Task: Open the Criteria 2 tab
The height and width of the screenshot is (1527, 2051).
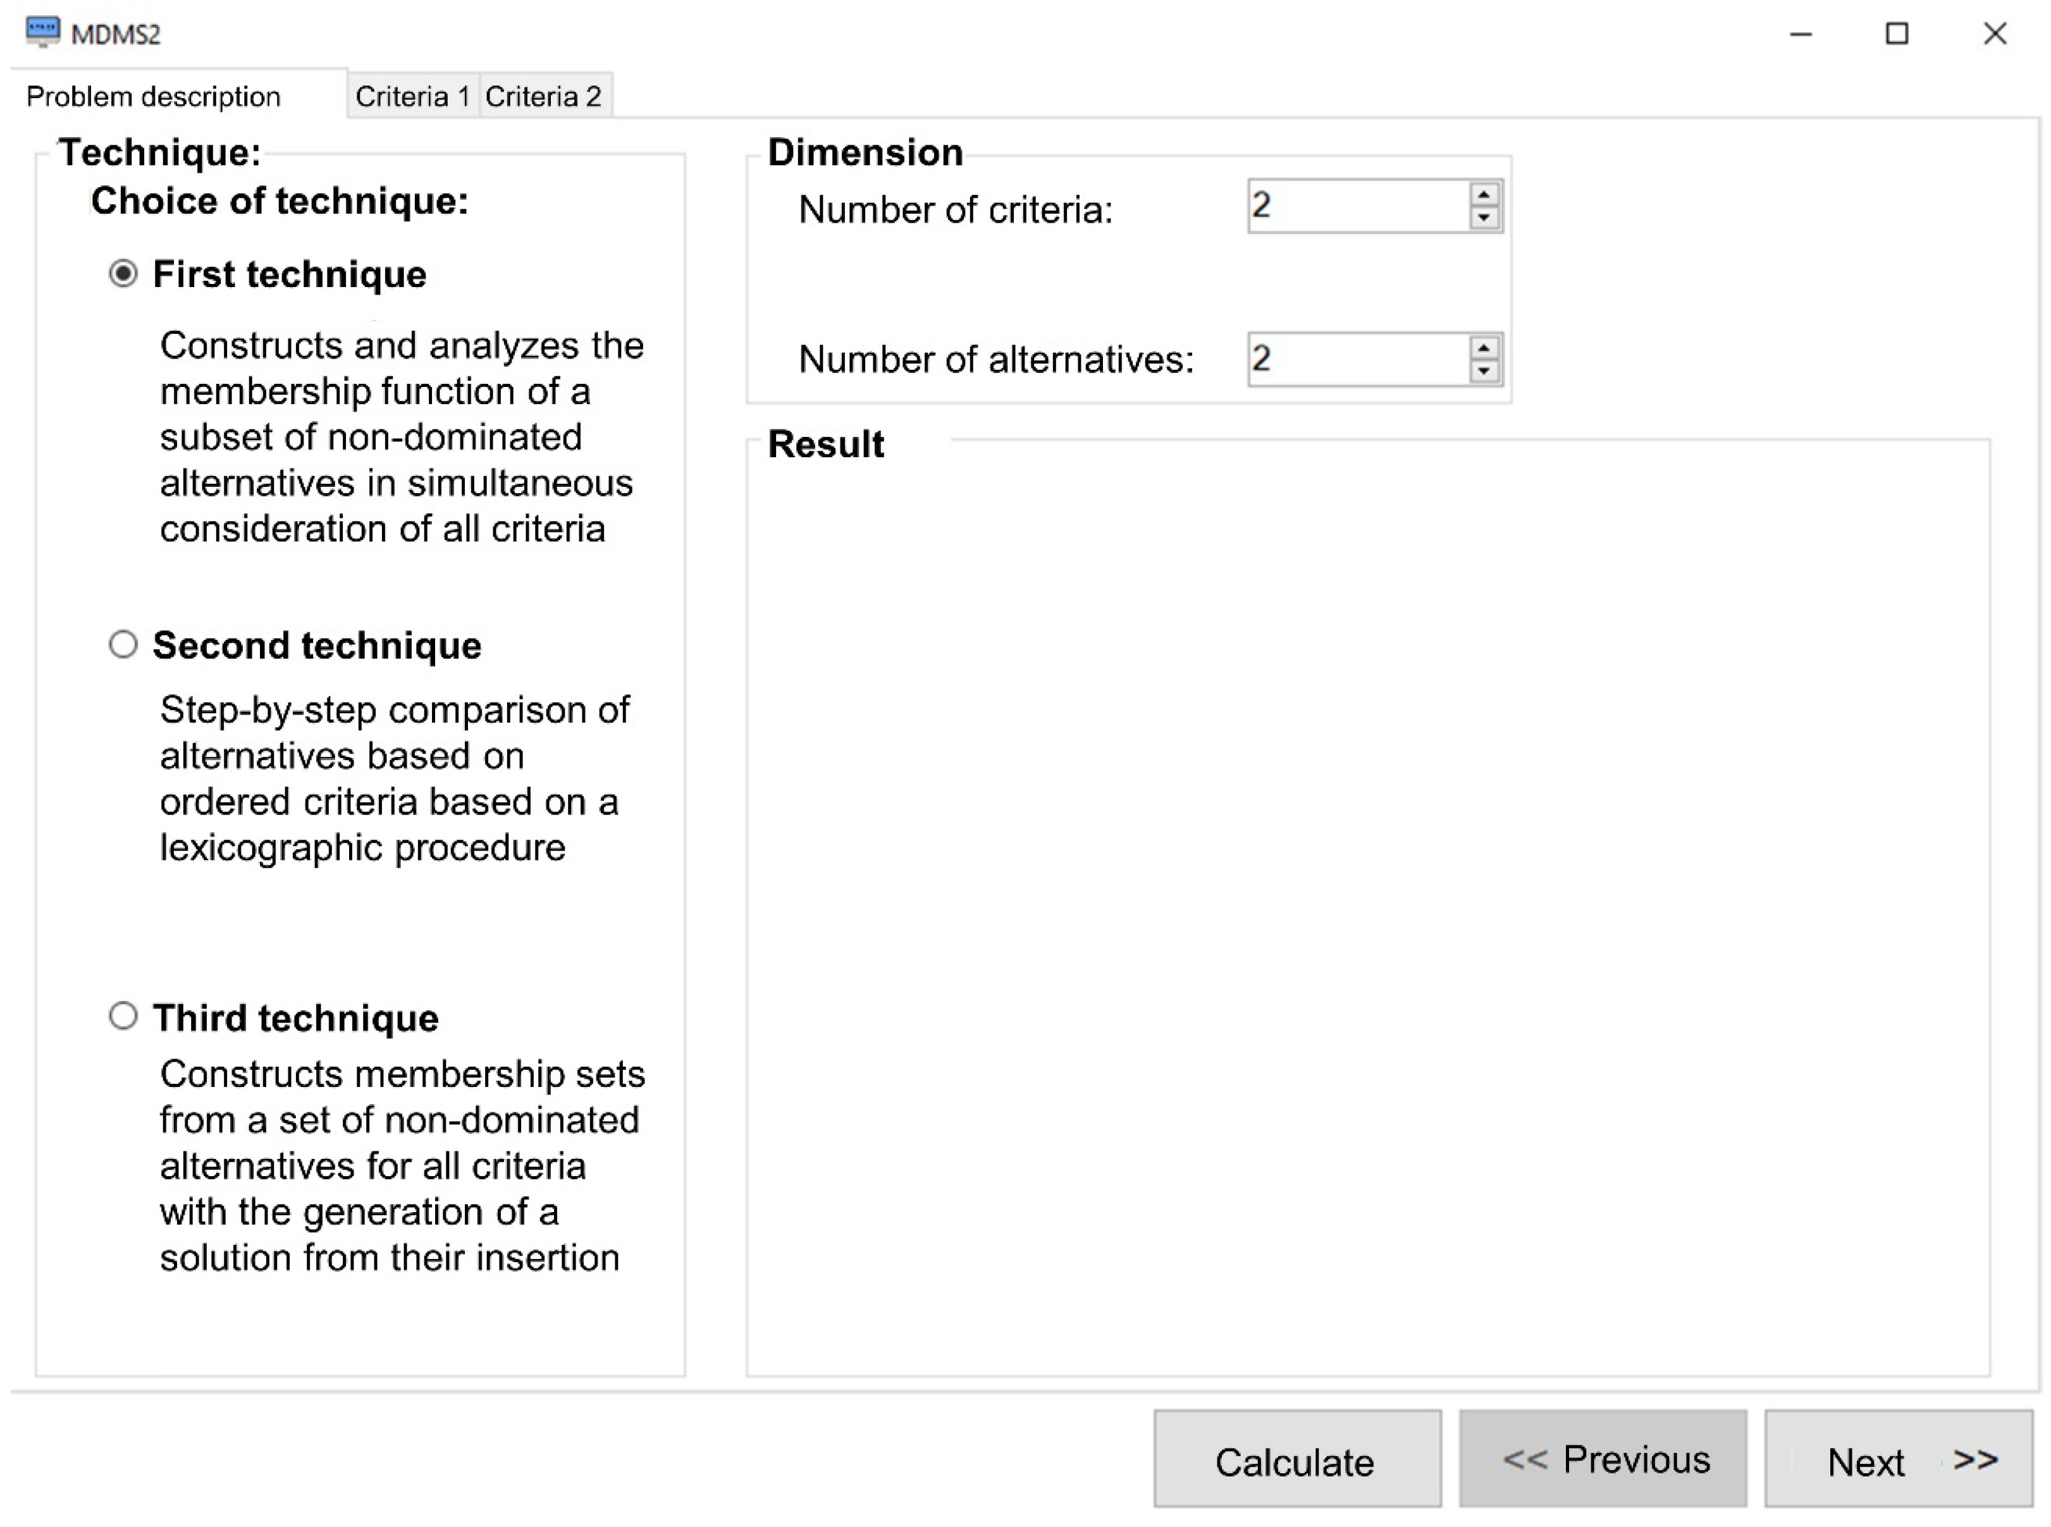Action: pos(543,96)
